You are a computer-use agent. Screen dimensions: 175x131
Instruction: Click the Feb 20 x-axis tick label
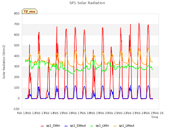tap(104, 113)
